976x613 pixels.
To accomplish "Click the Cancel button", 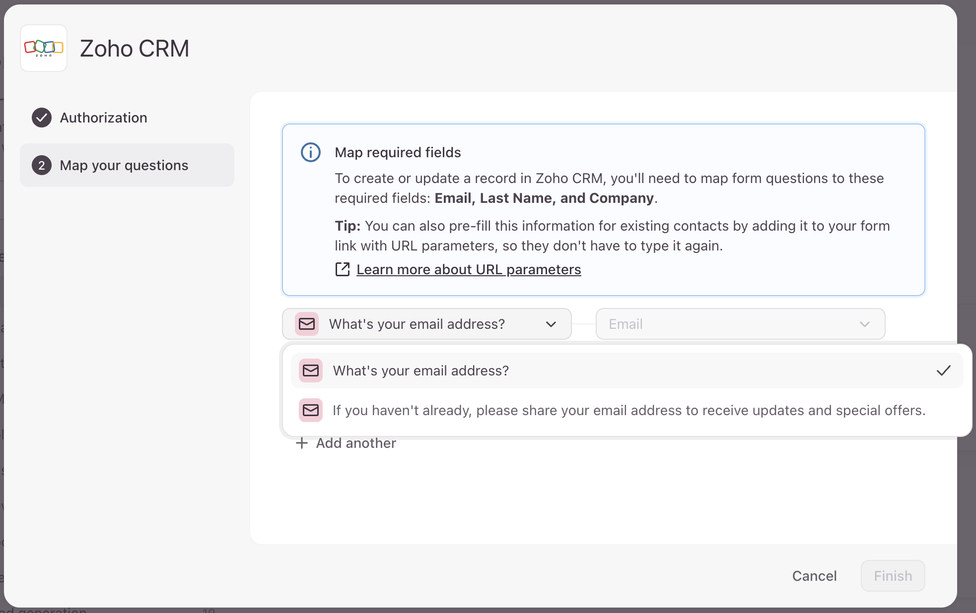I will (x=814, y=576).
